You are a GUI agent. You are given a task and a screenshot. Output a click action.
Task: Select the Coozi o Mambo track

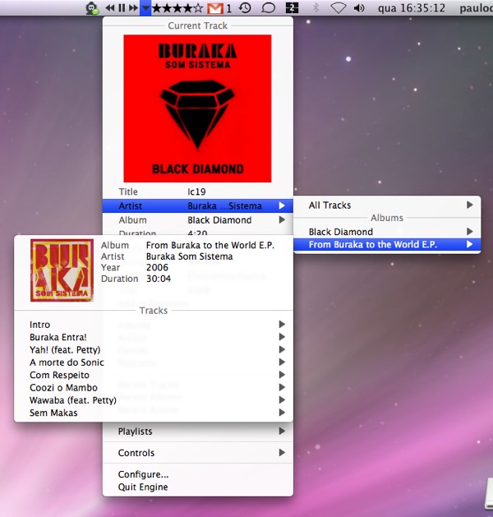tap(154, 387)
